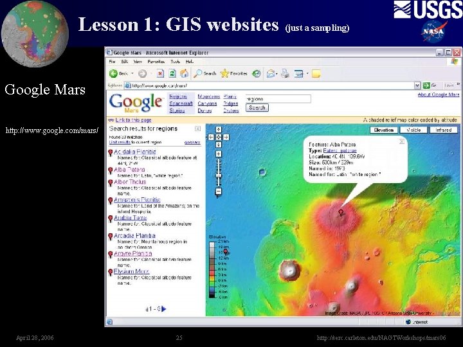The image size is (463, 347).
Task: Click the red pin beside Arabia Terra
Action: (111, 218)
